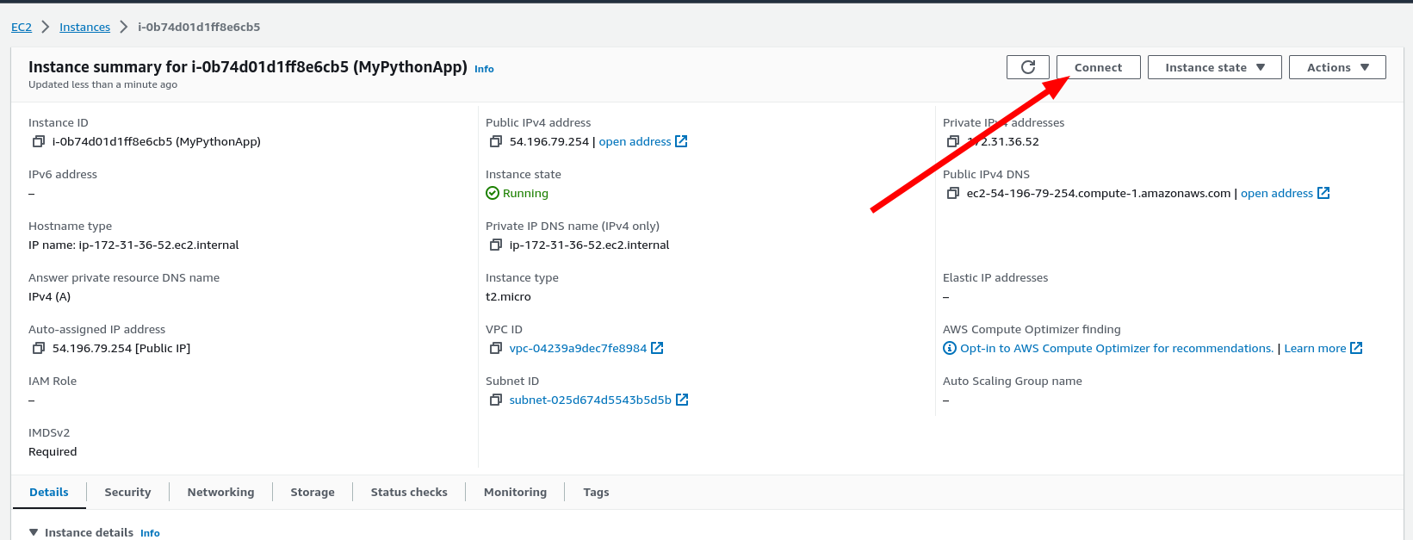Copy the Subnet ID
The image size is (1413, 540).
pos(495,400)
